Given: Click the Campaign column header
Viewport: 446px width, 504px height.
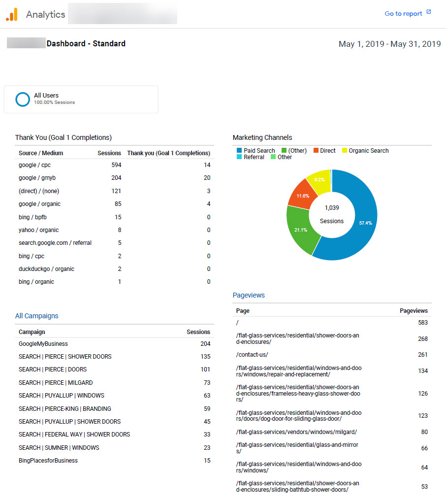Looking at the screenshot, I should (32, 332).
